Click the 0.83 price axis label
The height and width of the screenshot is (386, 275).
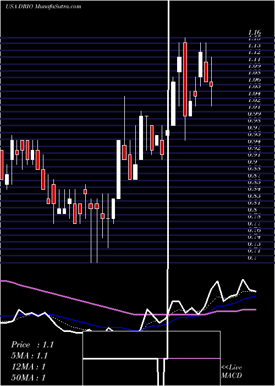point(254,196)
